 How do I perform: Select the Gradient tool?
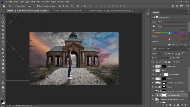(3, 61)
